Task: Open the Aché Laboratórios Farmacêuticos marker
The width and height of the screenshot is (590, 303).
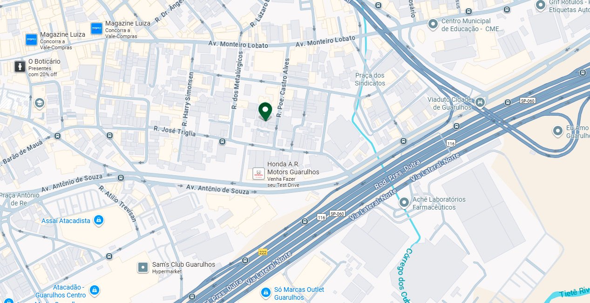Action: pyautogui.click(x=404, y=202)
